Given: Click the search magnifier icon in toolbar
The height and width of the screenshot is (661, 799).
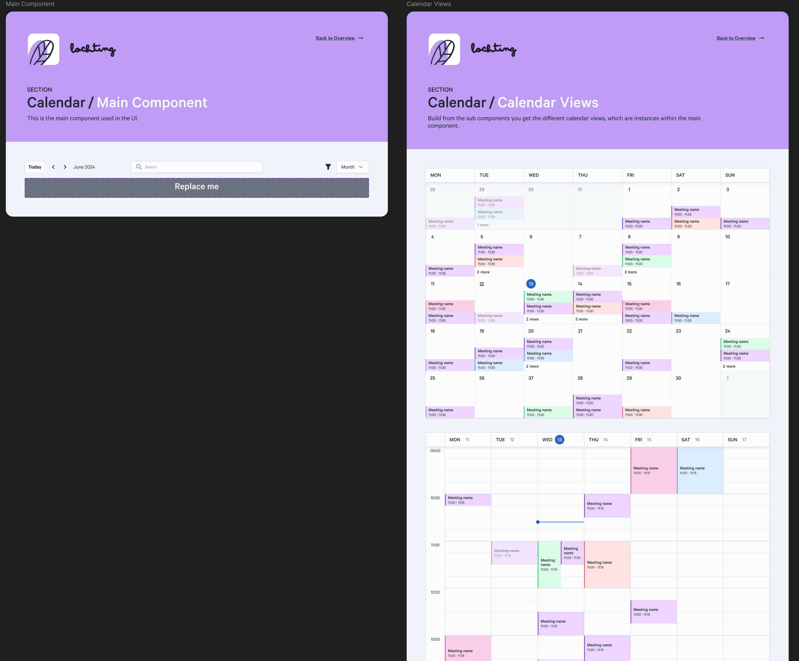Looking at the screenshot, I should [139, 167].
